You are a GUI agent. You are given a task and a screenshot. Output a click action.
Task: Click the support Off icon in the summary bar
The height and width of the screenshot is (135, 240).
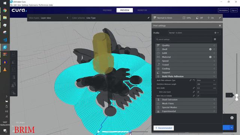click(197, 18)
